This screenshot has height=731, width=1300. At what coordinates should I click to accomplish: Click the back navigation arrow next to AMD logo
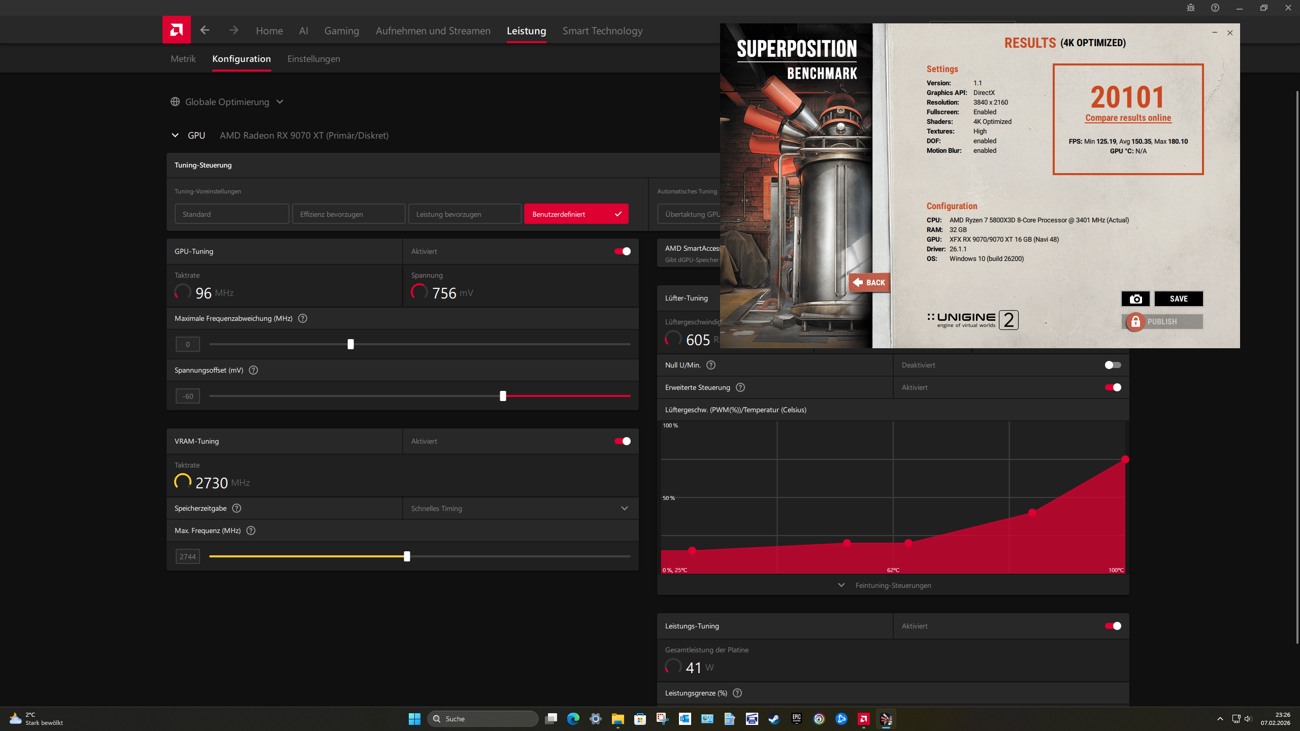coord(205,30)
